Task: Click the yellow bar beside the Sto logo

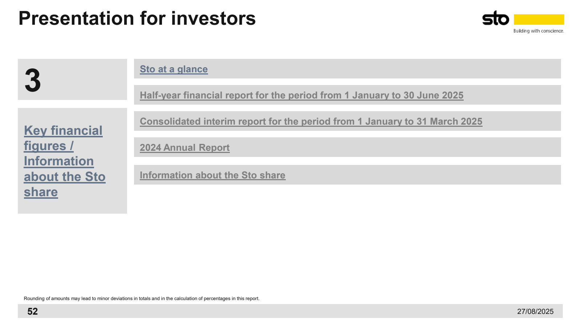Action: click(x=539, y=19)
